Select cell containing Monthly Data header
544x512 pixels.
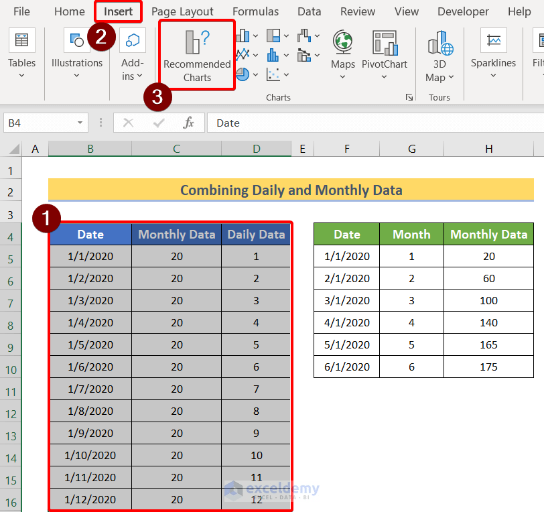coord(176,234)
